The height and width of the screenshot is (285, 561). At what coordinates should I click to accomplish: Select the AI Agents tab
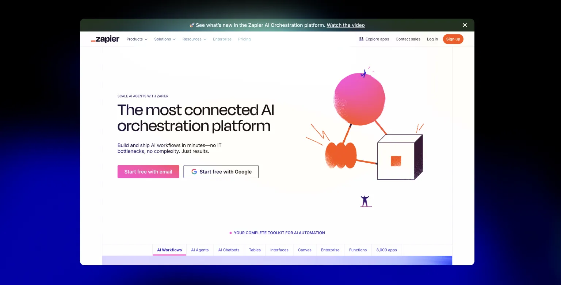200,250
